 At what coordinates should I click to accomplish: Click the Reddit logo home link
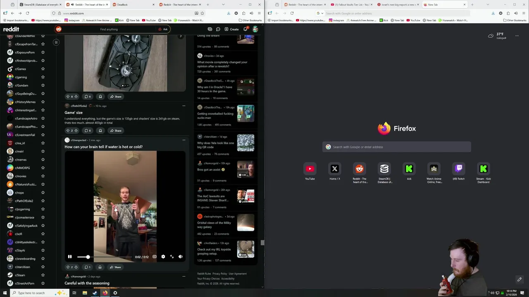tap(11, 29)
